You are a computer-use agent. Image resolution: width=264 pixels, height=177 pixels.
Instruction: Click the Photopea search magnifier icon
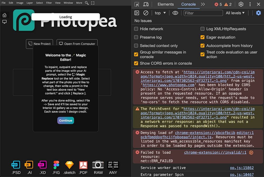[x=87, y=3]
